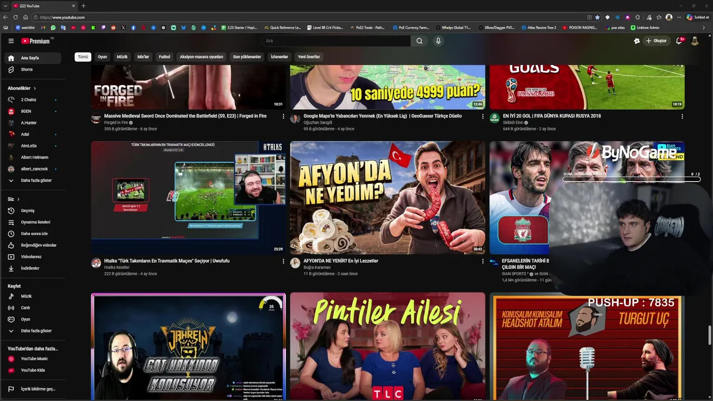This screenshot has height=401, width=713.
Task: Expand Daha fazla göster under Keşfet
Action: (x=33, y=331)
